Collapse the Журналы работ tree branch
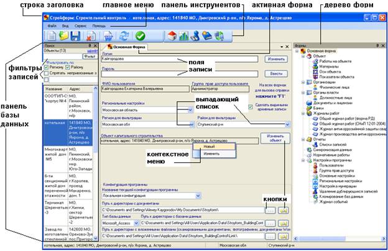The height and width of the screenshot is (251, 388). coord(303,113)
